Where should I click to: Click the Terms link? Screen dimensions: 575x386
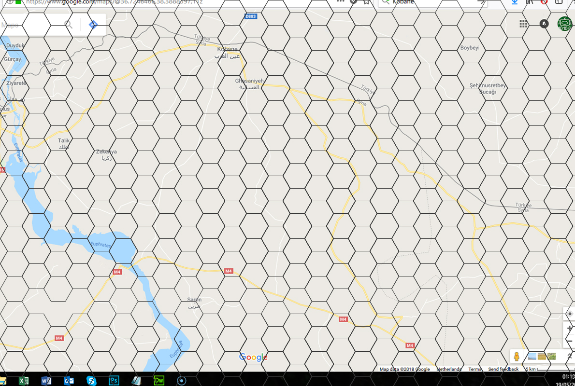point(474,369)
